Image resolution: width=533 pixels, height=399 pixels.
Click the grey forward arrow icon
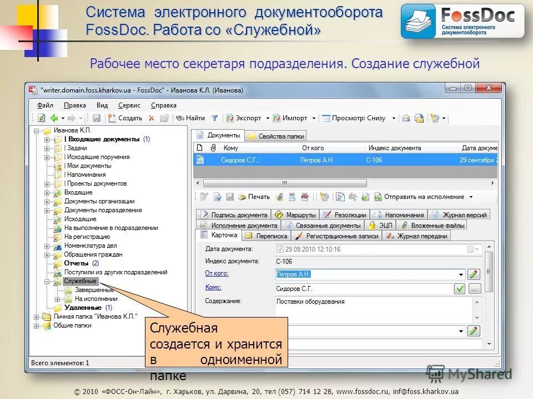coord(72,118)
